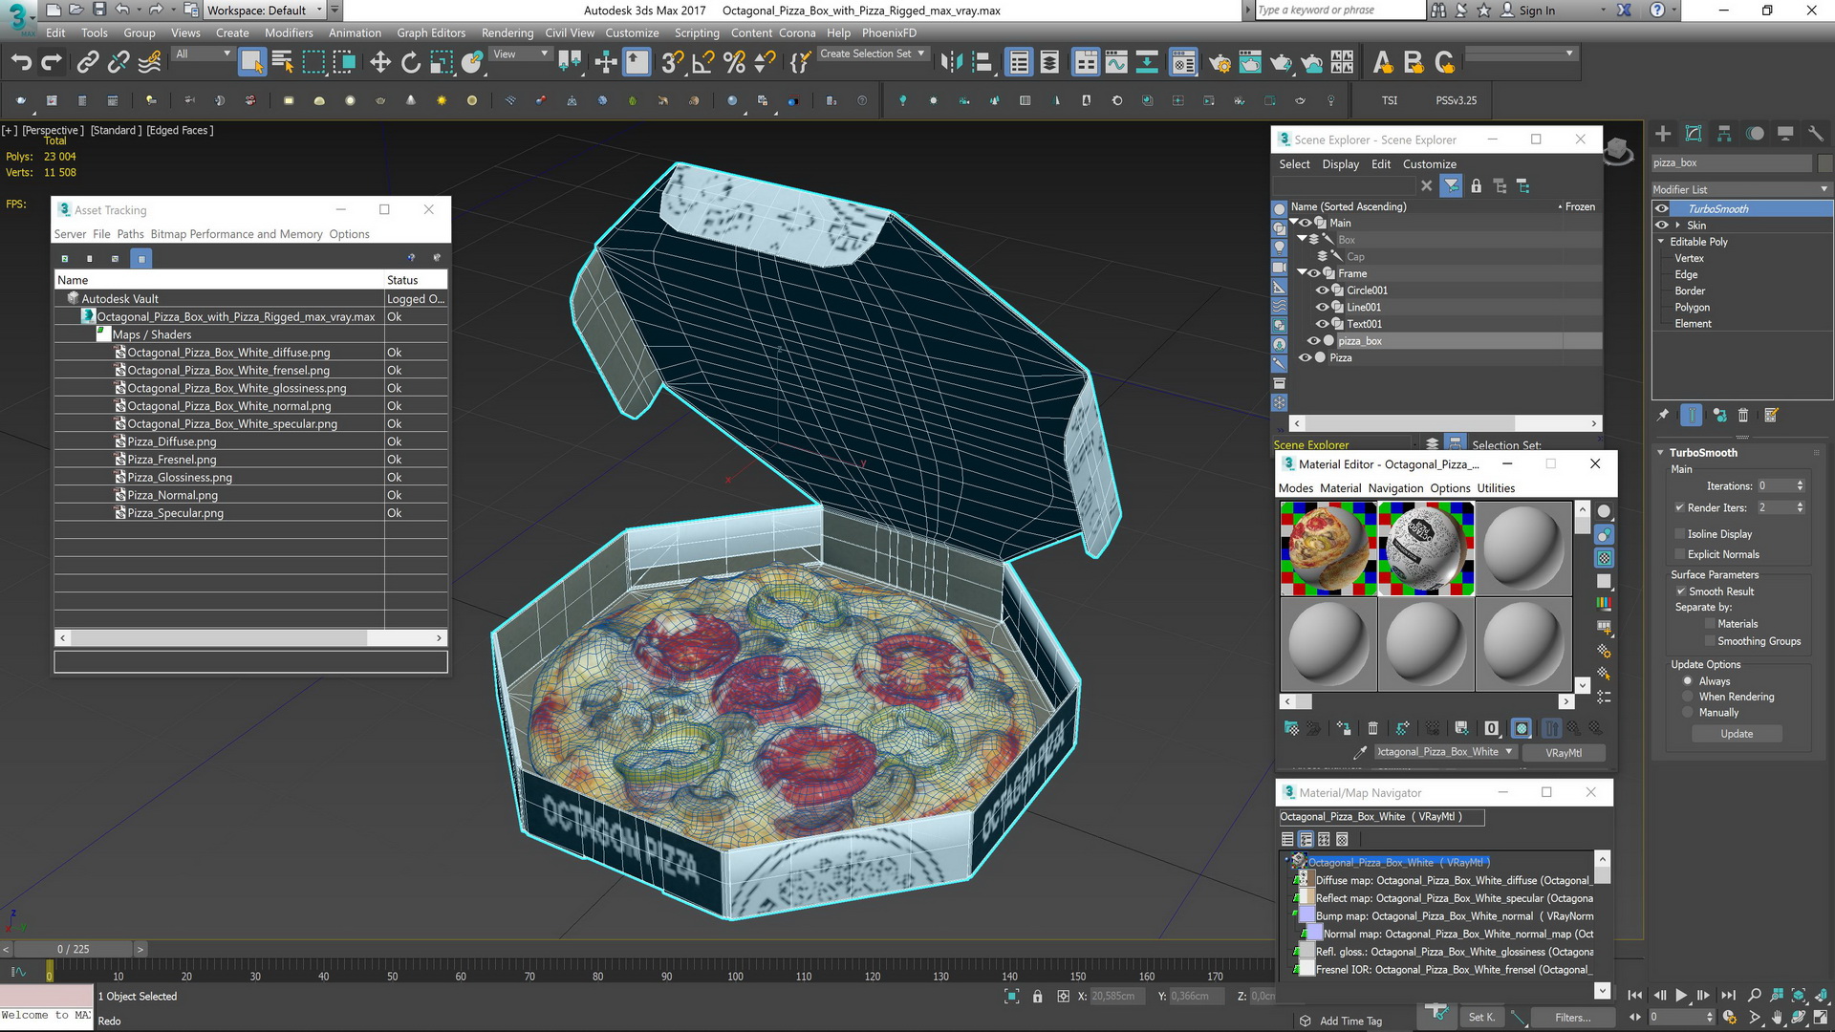Enable Isoline Display checkbox

click(x=1680, y=534)
